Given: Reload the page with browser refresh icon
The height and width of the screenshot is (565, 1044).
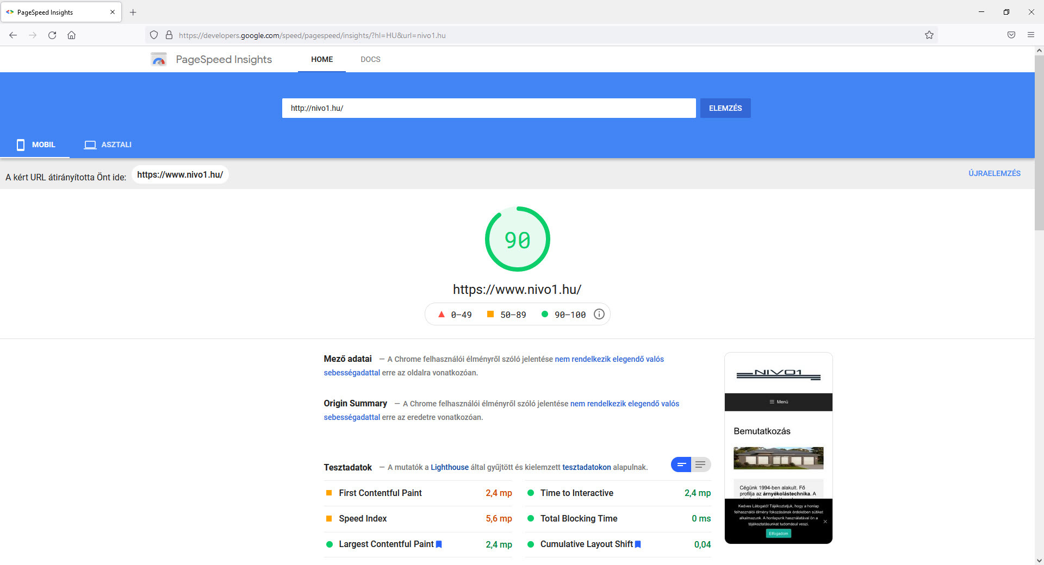Looking at the screenshot, I should pyautogui.click(x=52, y=35).
